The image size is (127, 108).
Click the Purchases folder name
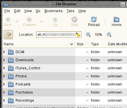[24, 92]
